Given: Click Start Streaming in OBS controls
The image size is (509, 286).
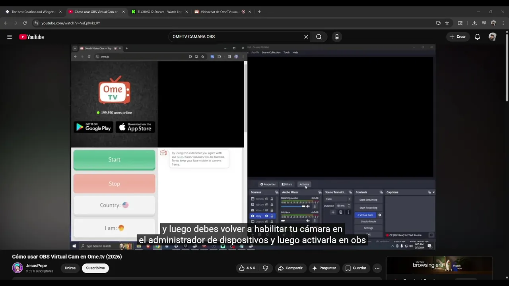Looking at the screenshot, I should click(x=368, y=200).
